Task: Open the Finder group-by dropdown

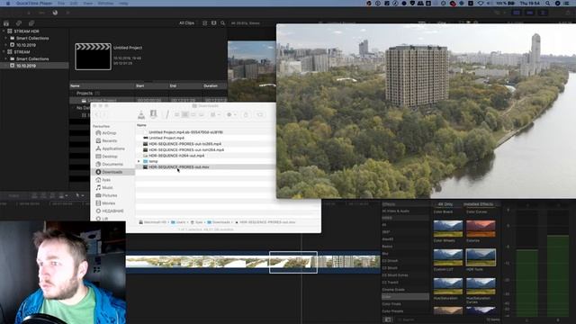Action: tap(215, 115)
